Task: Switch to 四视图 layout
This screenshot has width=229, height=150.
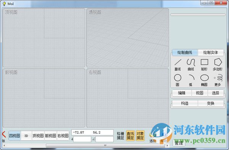Action: click(15, 135)
